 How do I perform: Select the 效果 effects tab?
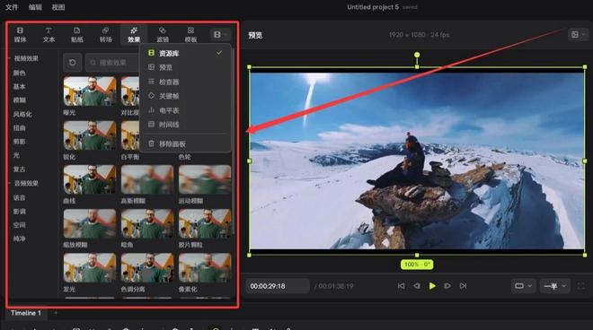coord(134,34)
